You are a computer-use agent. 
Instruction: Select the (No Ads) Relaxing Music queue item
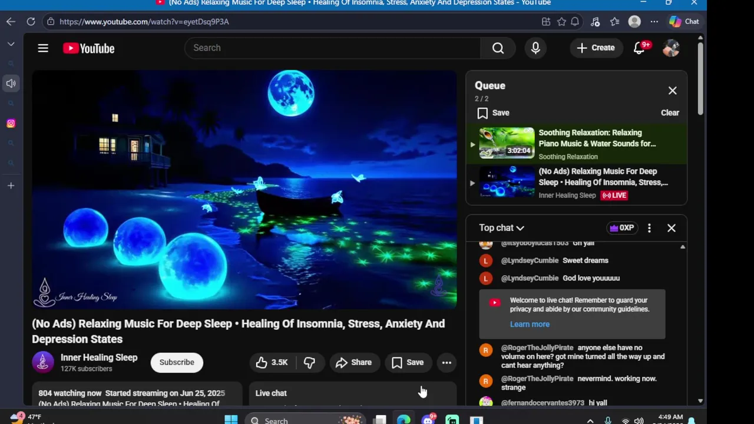(x=577, y=183)
